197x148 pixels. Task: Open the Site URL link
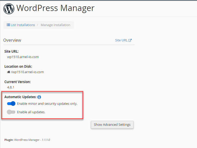pyautogui.click(x=123, y=40)
